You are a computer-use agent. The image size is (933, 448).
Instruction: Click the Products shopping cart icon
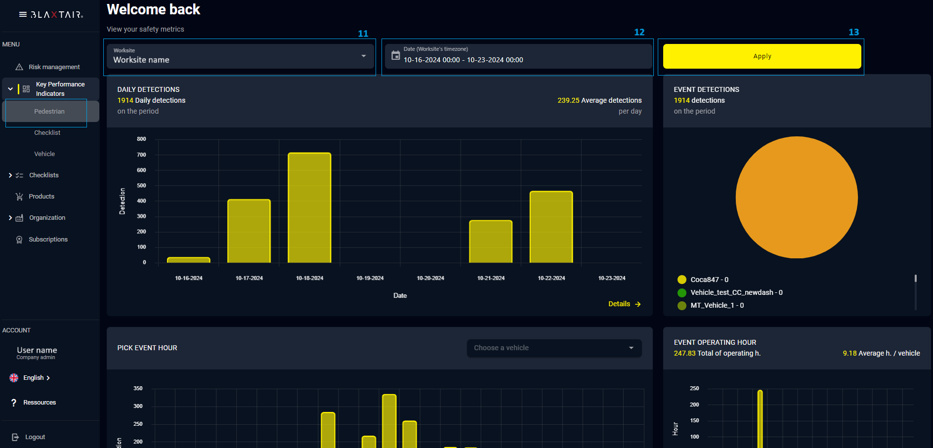pos(19,197)
